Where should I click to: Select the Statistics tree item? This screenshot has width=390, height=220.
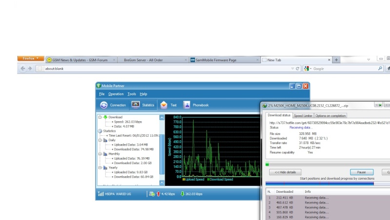pos(109,131)
